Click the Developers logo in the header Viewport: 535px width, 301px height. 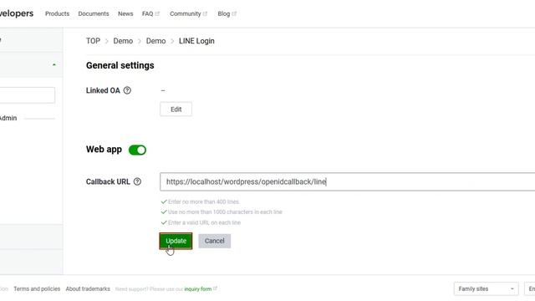pyautogui.click(x=17, y=13)
